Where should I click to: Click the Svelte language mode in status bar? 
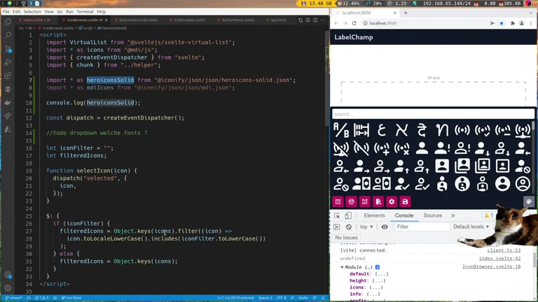[x=303, y=298]
